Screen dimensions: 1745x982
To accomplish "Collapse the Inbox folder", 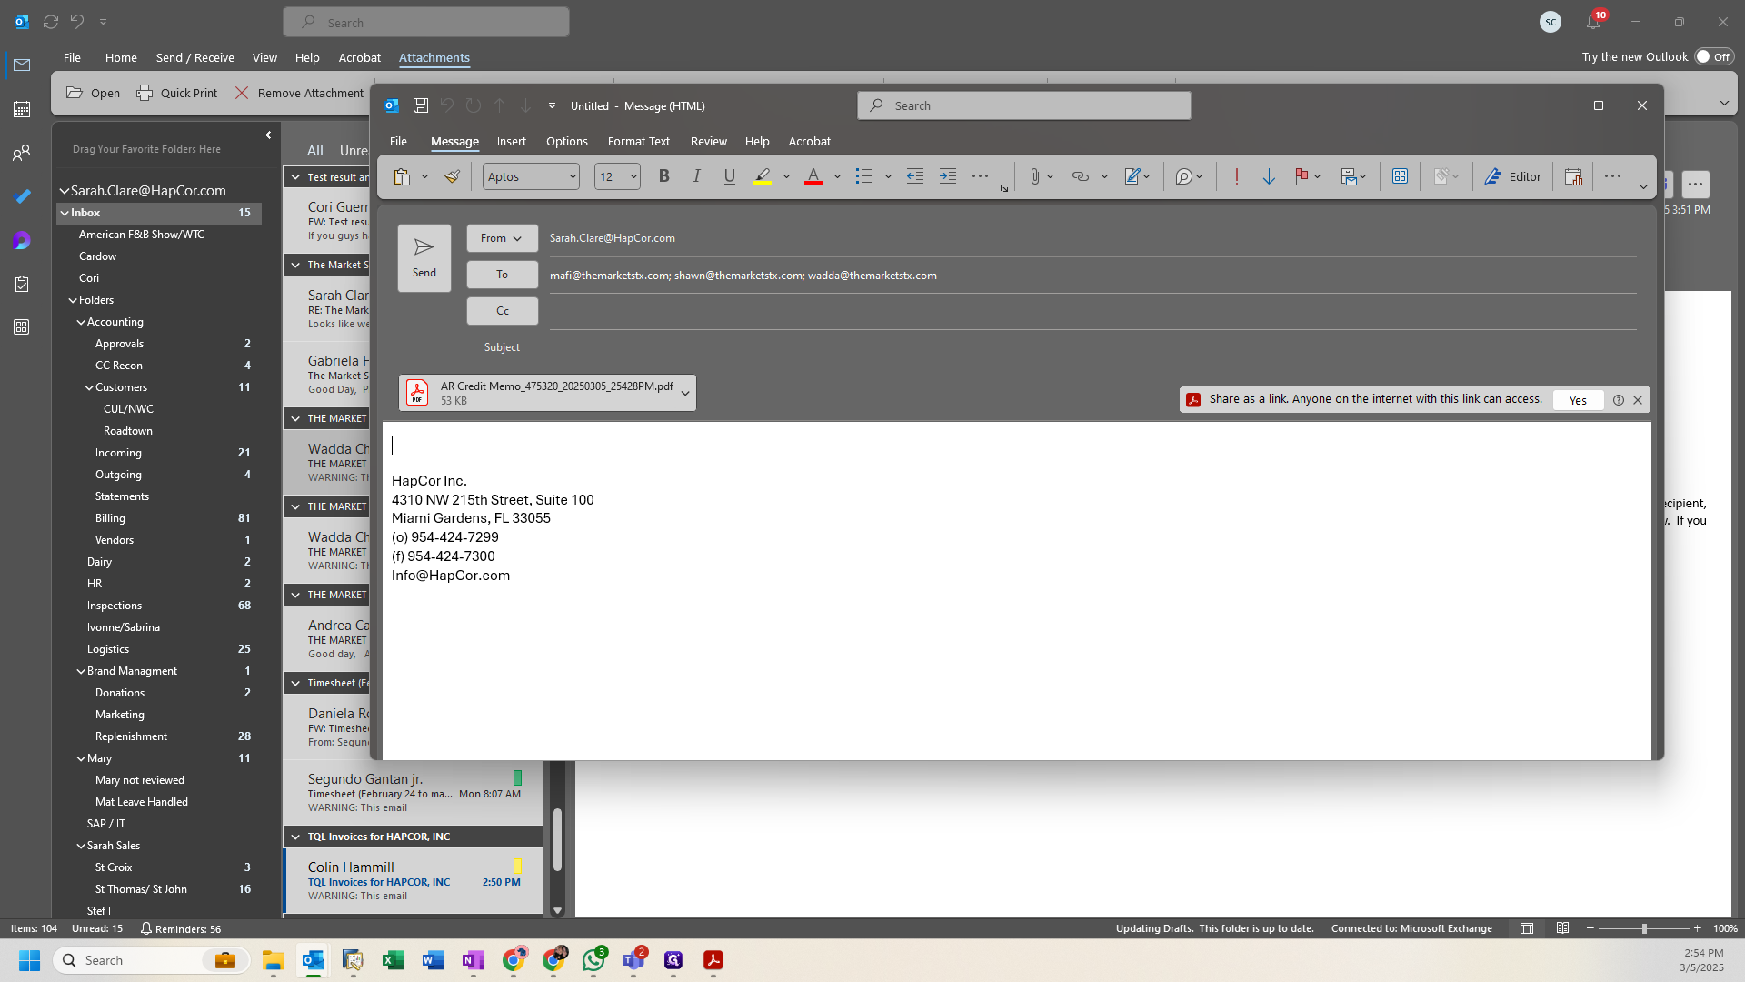I will (x=65, y=213).
